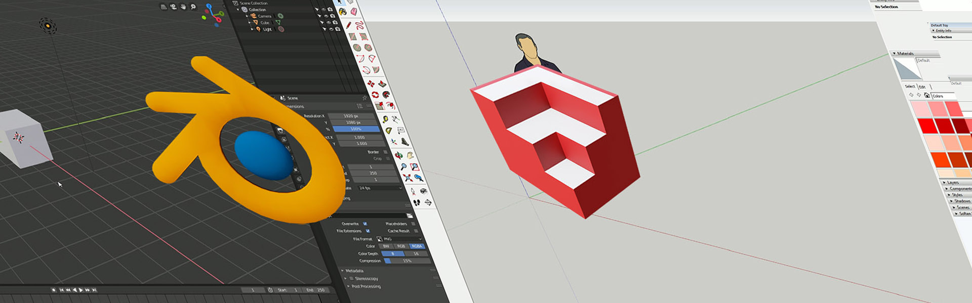This screenshot has height=303, width=972.
Task: Choose the RGBA color mode button
Action: tap(417, 246)
